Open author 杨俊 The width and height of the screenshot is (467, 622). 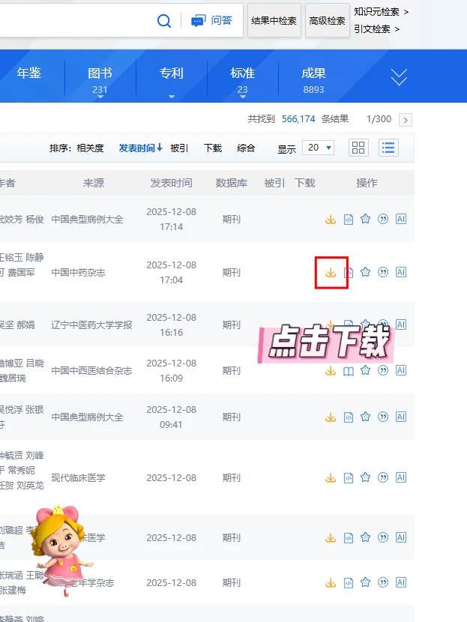coord(34,220)
